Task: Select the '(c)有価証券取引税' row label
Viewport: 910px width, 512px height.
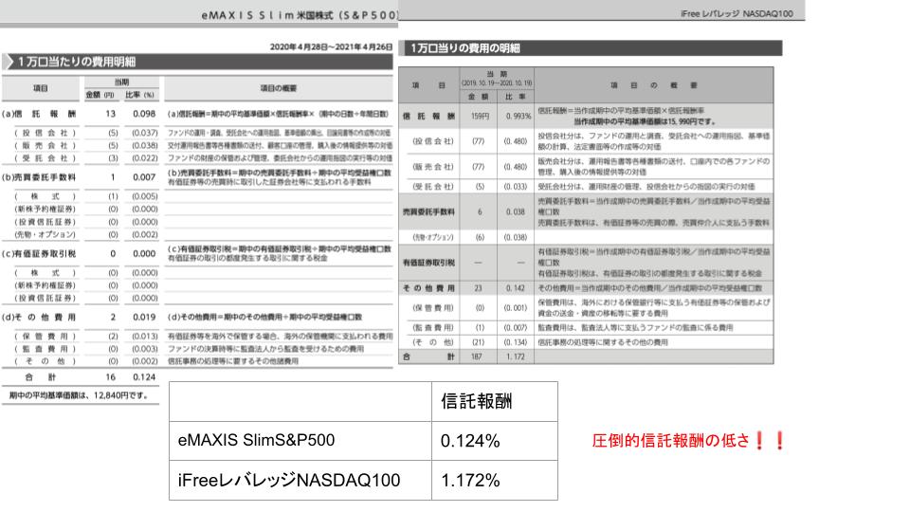Action: 40,254
